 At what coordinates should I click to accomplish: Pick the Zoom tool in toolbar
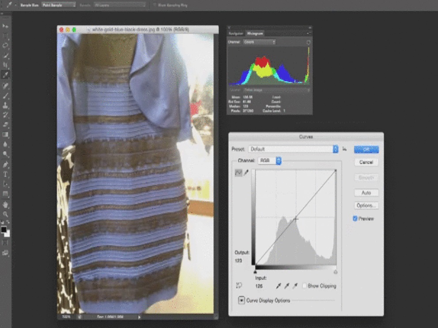6,214
